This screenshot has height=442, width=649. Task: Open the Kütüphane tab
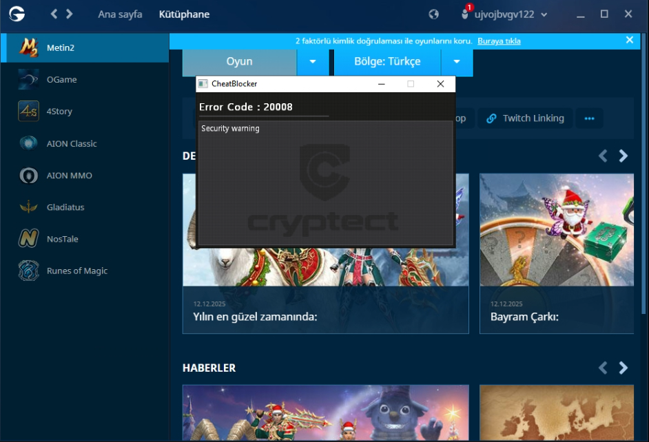[184, 14]
